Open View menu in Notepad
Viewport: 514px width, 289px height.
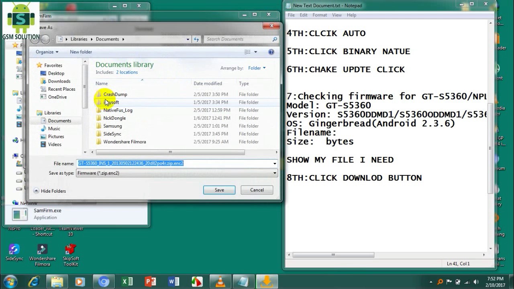pos(337,15)
